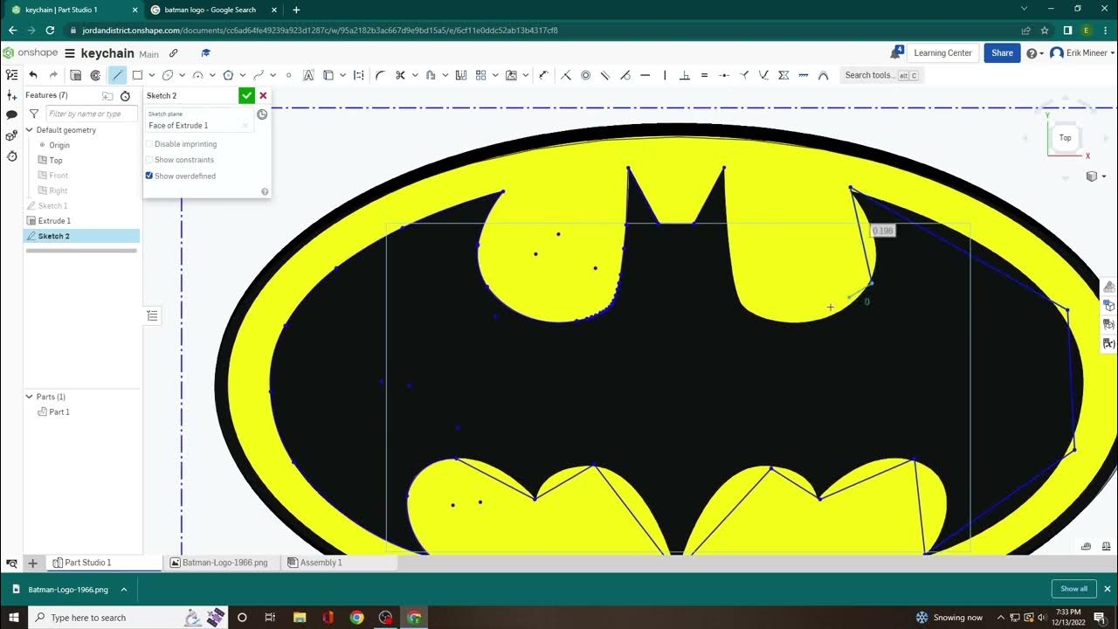Viewport: 1118px width, 629px height.
Task: Collapse the Parts (1) section
Action: (29, 397)
